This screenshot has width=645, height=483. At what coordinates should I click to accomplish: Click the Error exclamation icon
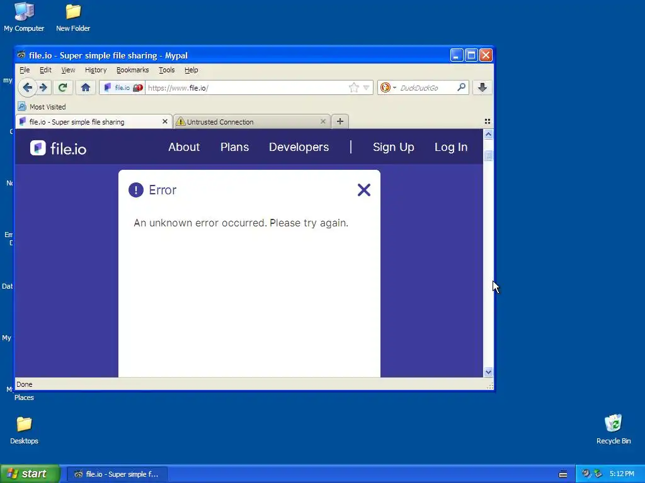[136, 190]
